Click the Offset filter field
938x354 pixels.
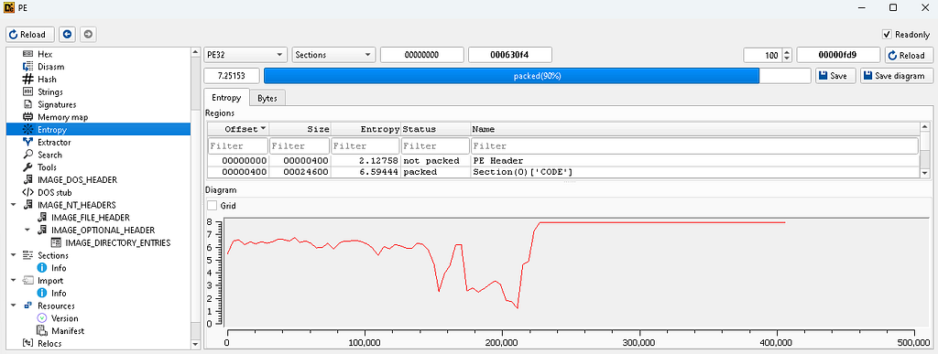click(238, 145)
